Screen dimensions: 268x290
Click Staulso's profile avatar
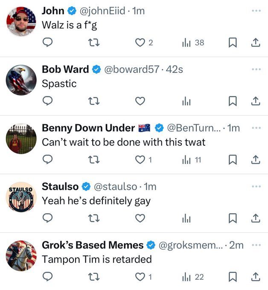[22, 197]
